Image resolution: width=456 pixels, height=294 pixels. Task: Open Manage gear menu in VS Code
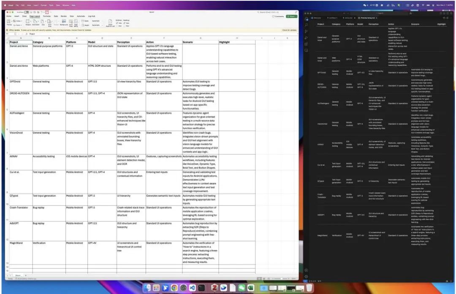point(306,276)
